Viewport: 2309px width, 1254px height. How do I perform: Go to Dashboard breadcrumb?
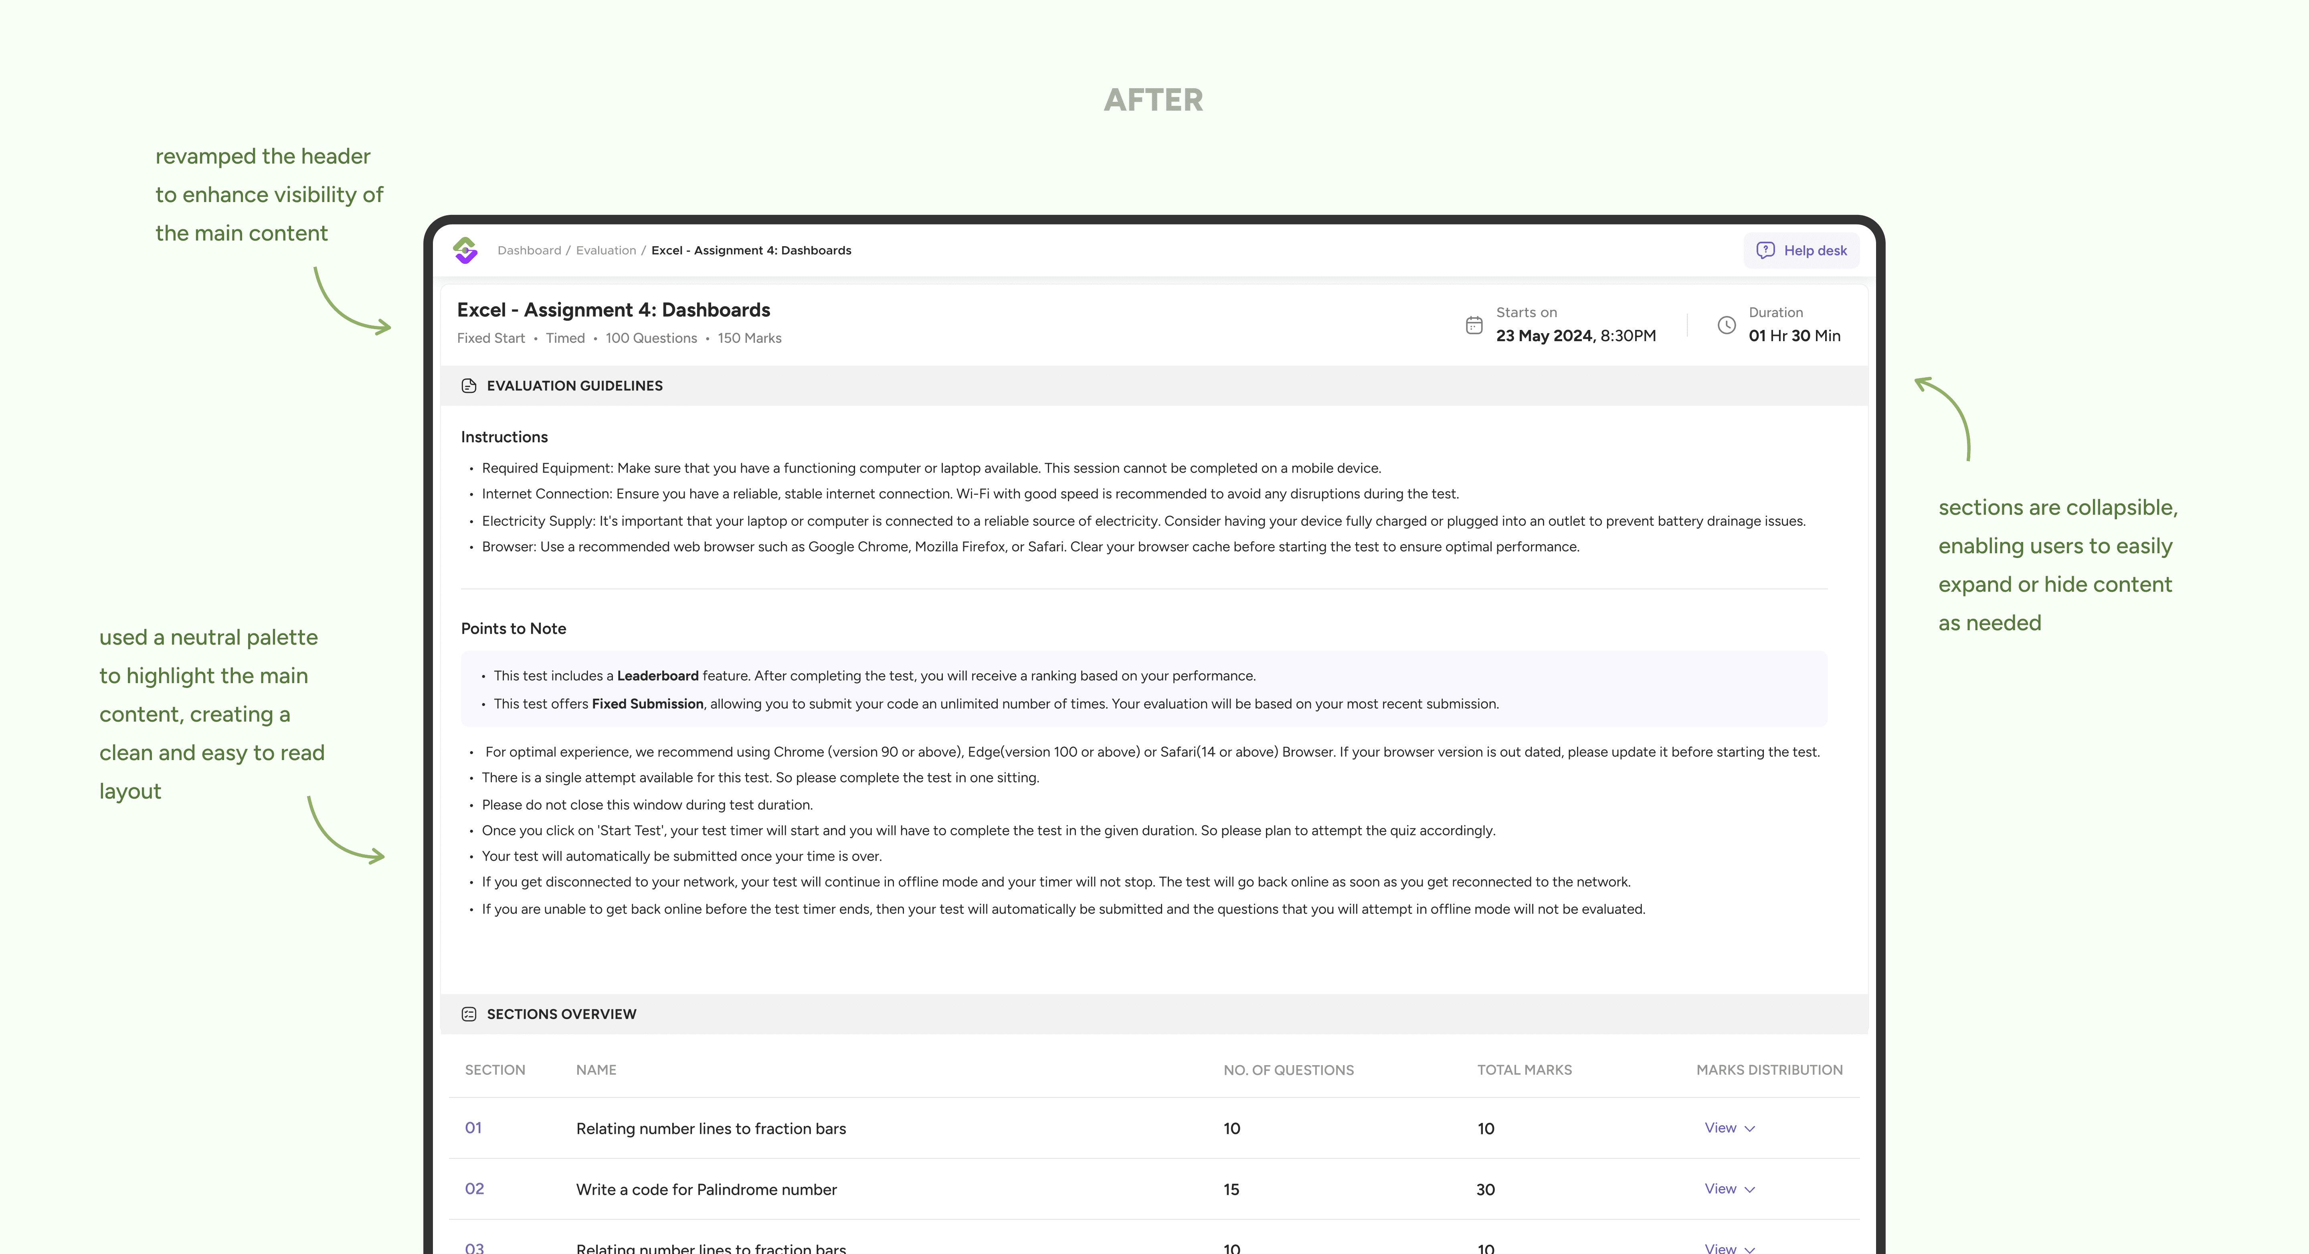click(529, 250)
